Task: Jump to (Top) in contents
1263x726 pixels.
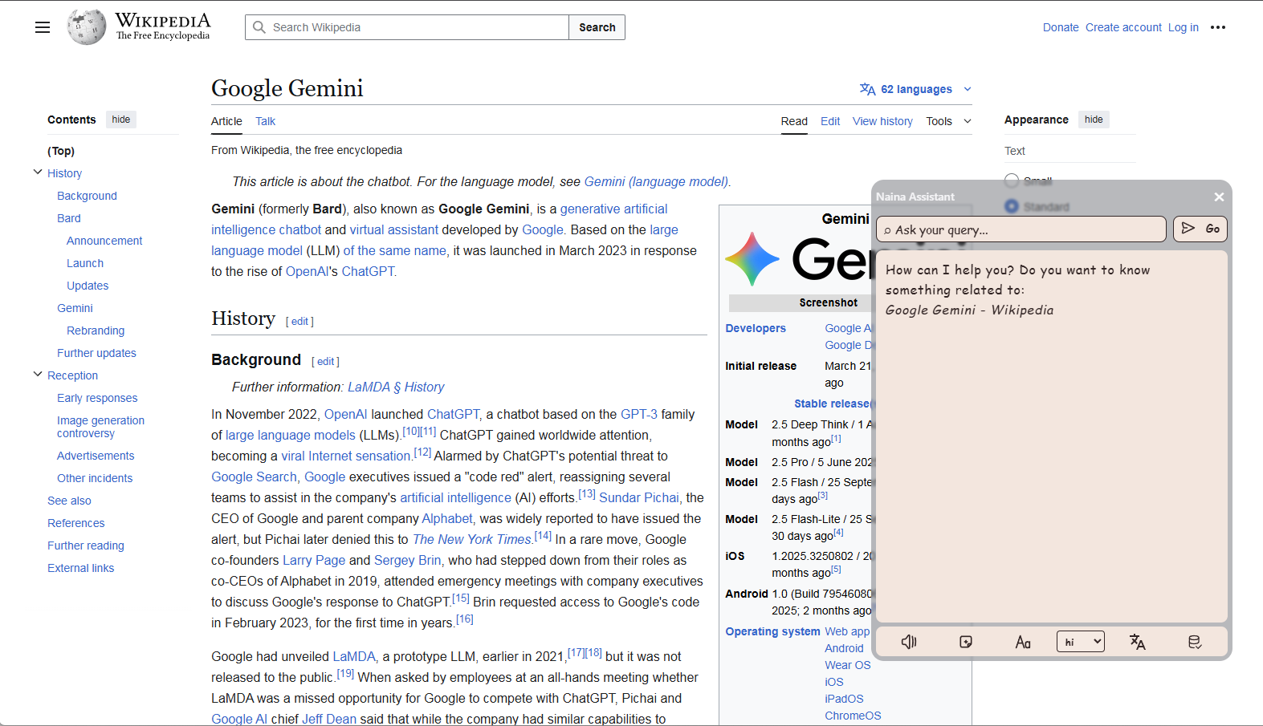Action: (x=61, y=151)
